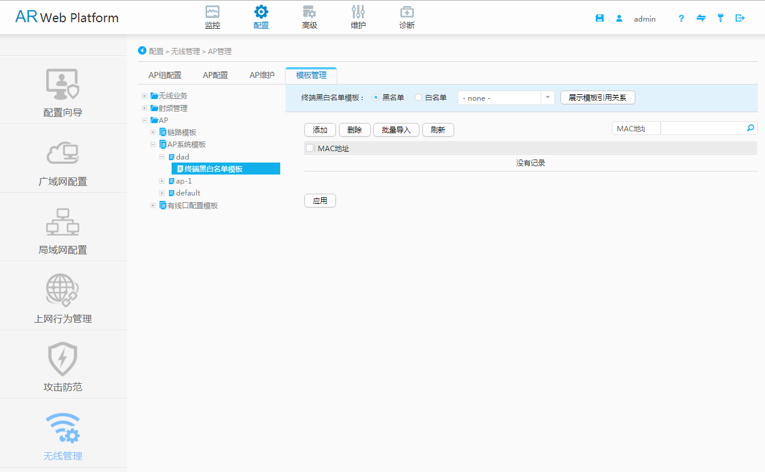This screenshot has width=765, height=472.
Task: Expand the 无线业务 tree node
Action: (144, 95)
